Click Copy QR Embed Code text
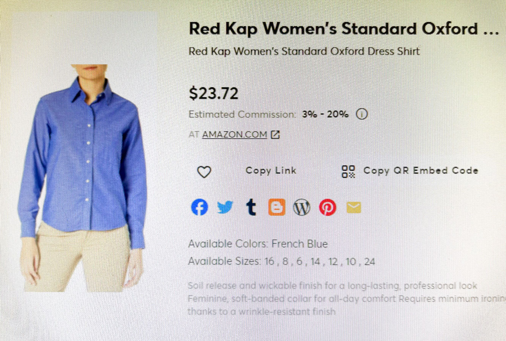Screen dimensions: 506x341 coord(421,171)
